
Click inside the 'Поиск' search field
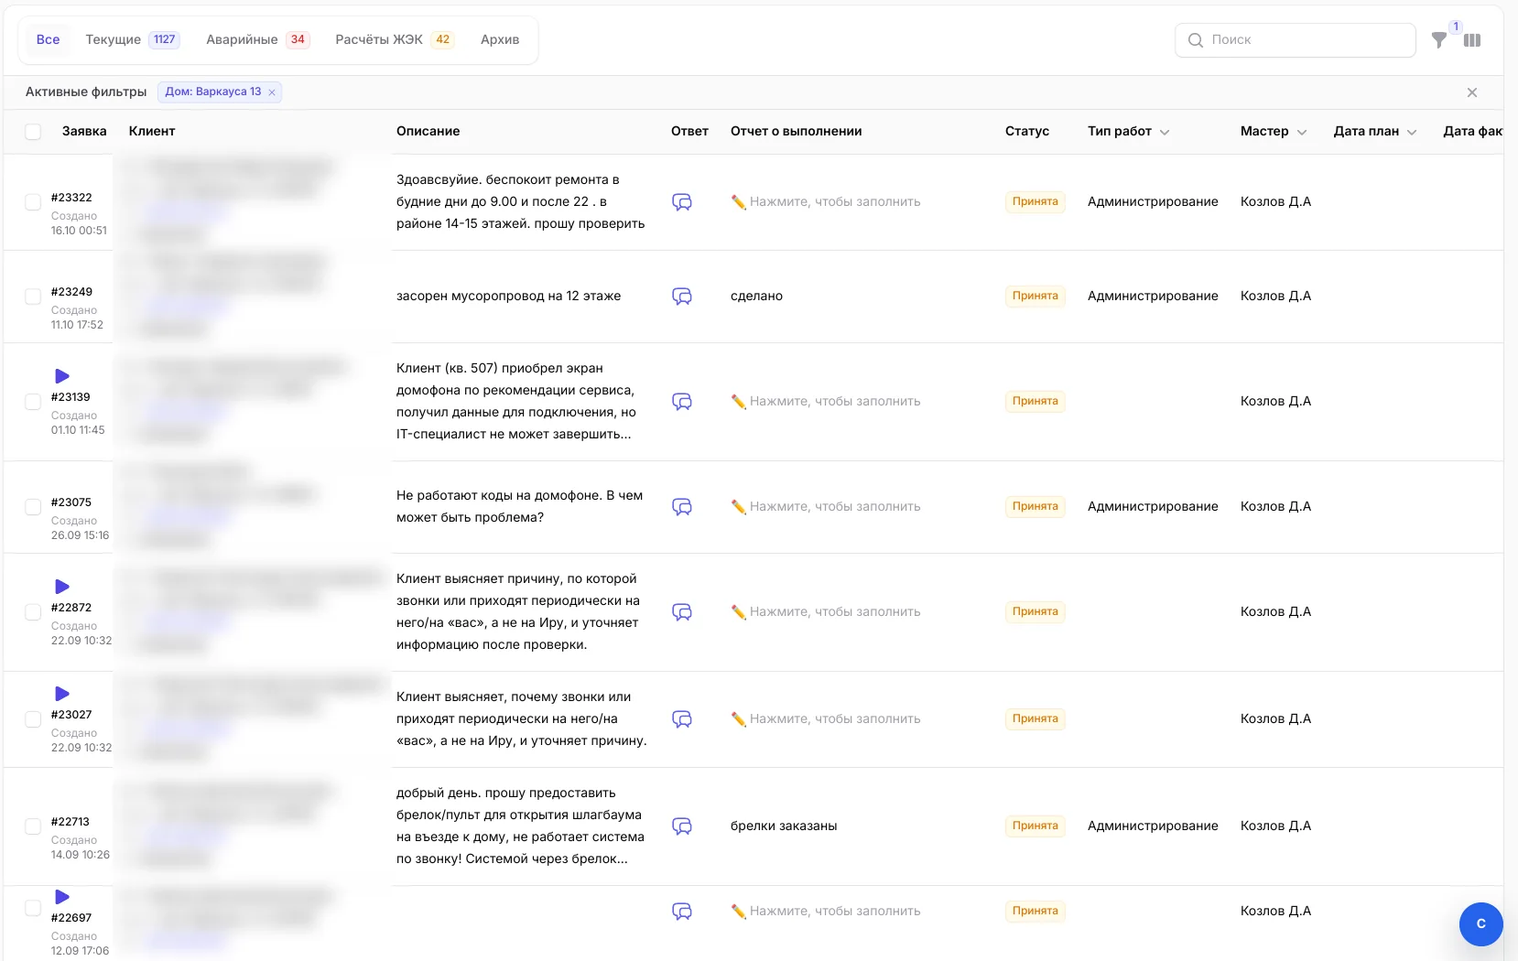pyautogui.click(x=1295, y=40)
